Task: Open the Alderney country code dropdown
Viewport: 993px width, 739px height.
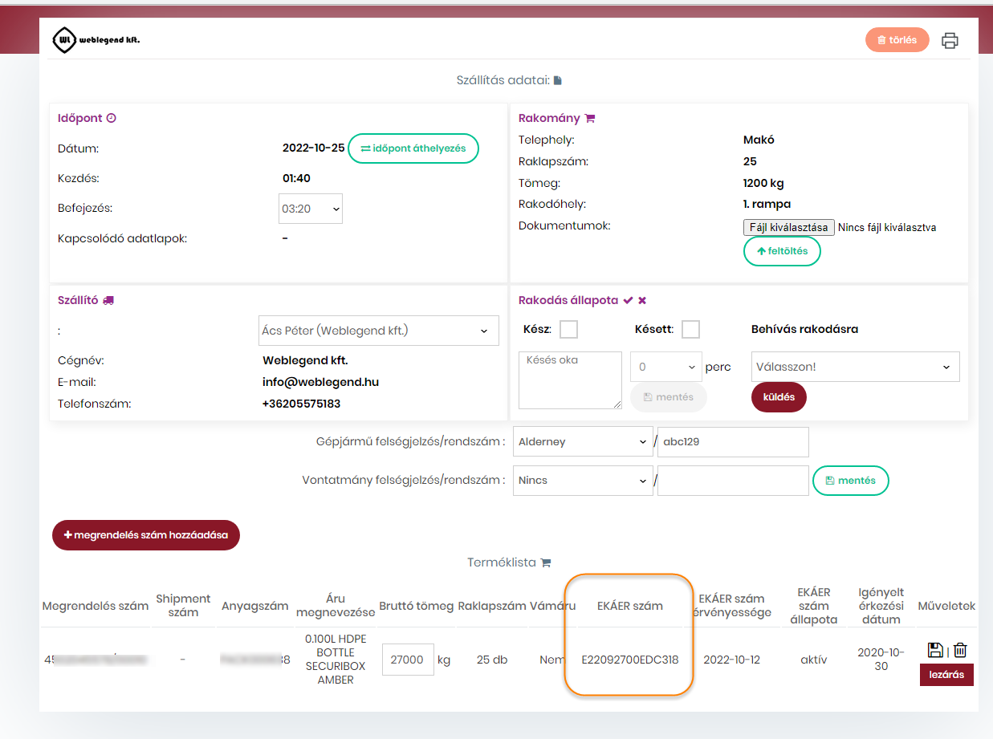Action: point(583,442)
